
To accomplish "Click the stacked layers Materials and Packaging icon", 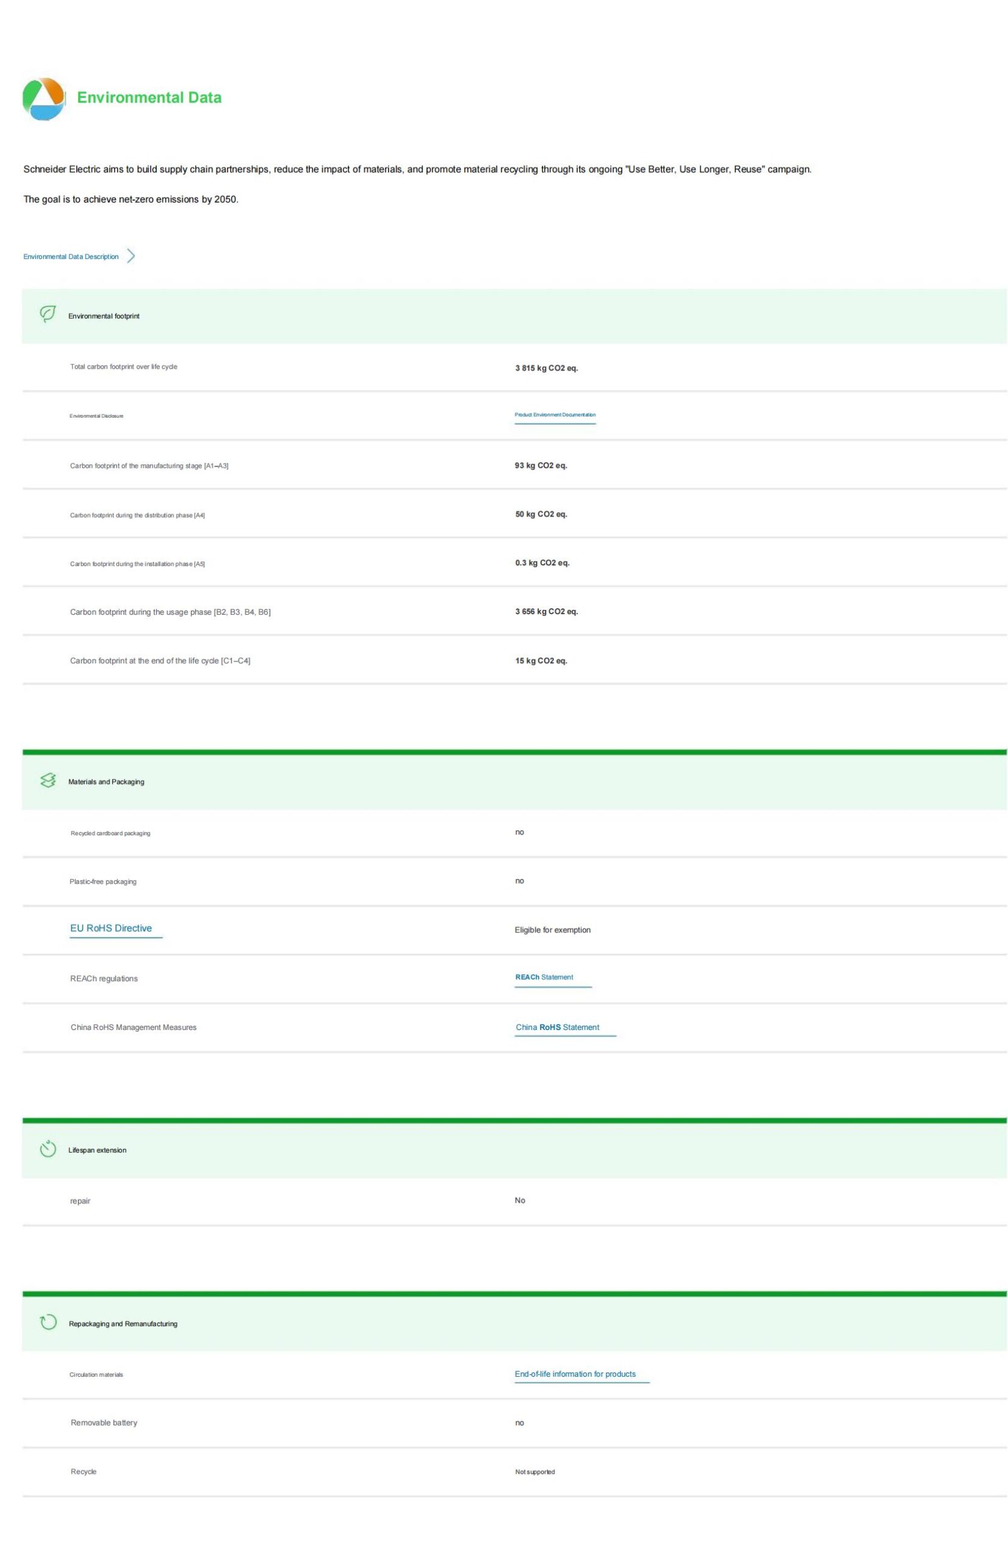I will 48,780.
